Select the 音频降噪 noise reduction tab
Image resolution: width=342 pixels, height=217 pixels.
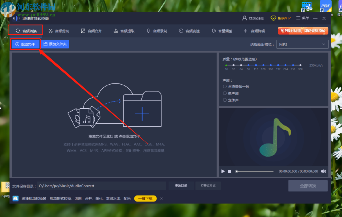point(254,31)
